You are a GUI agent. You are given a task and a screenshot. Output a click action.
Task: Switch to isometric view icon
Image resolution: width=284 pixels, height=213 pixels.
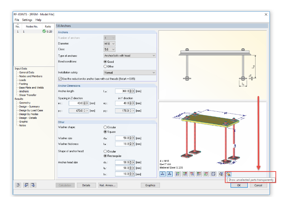point(213,174)
